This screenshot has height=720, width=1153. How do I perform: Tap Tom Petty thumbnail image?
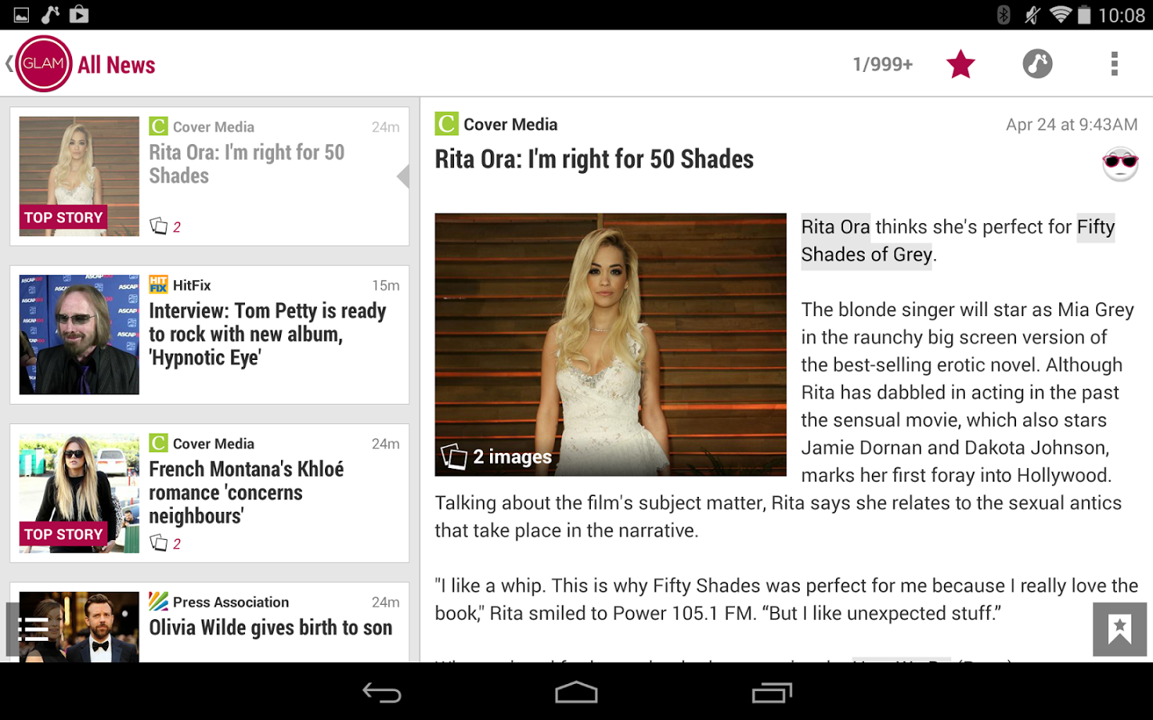pos(79,334)
